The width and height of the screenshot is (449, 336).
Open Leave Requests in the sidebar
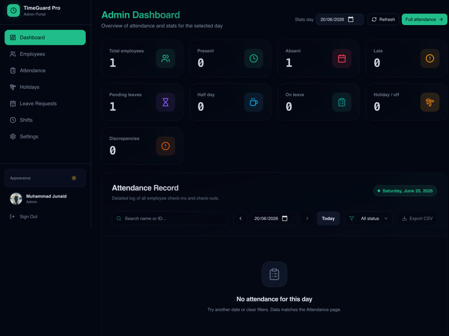pyautogui.click(x=45, y=103)
